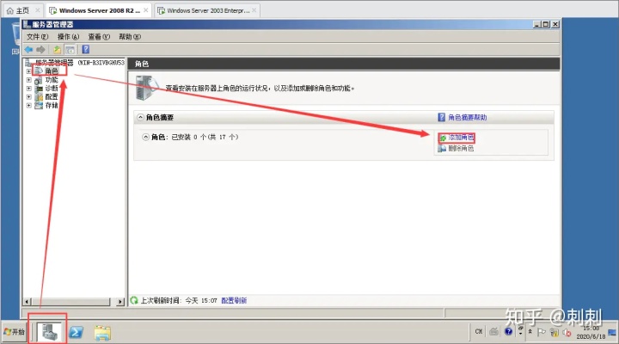
Task: Click the 添加角色 green plus icon
Action: tap(443, 138)
